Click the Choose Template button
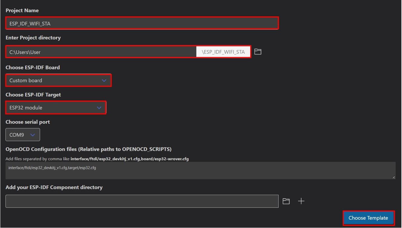This screenshot has height=228, width=402. [368, 218]
